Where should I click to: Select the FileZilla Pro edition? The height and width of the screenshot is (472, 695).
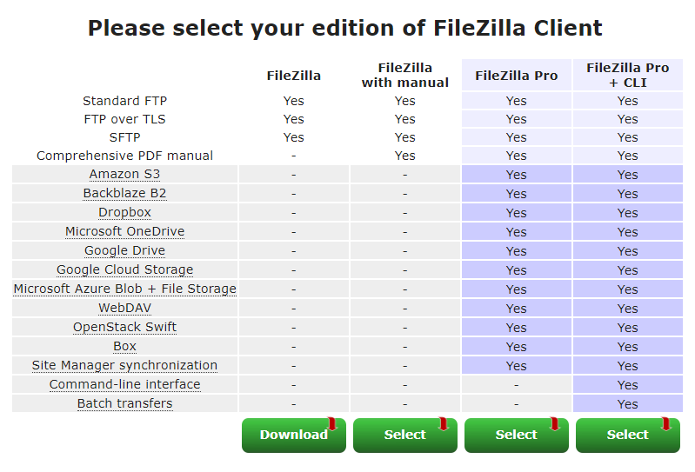pyautogui.click(x=516, y=435)
